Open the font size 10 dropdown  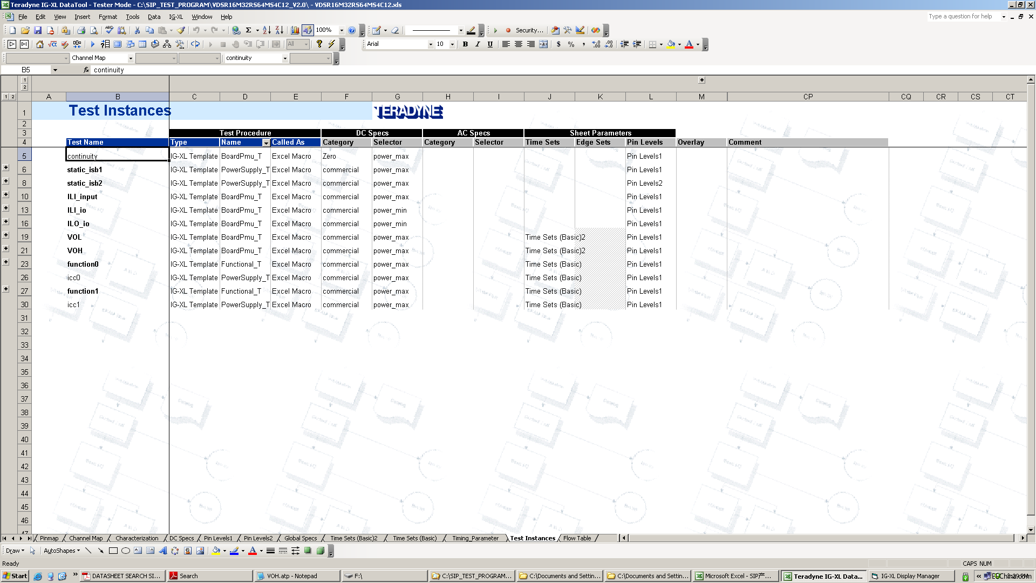click(x=452, y=44)
